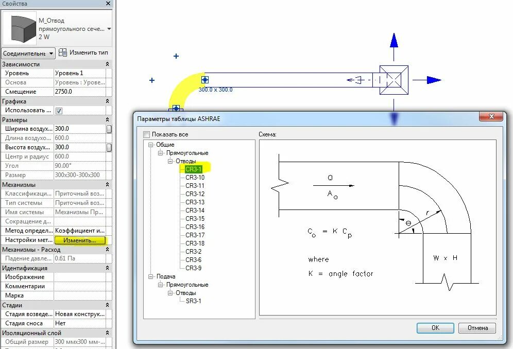The image size is (513, 349).
Task: Enable the Показать все checkbox
Action: pyautogui.click(x=147, y=134)
